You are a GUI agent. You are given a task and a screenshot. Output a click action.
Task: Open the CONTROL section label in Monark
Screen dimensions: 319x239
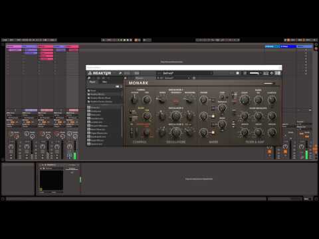click(x=140, y=142)
